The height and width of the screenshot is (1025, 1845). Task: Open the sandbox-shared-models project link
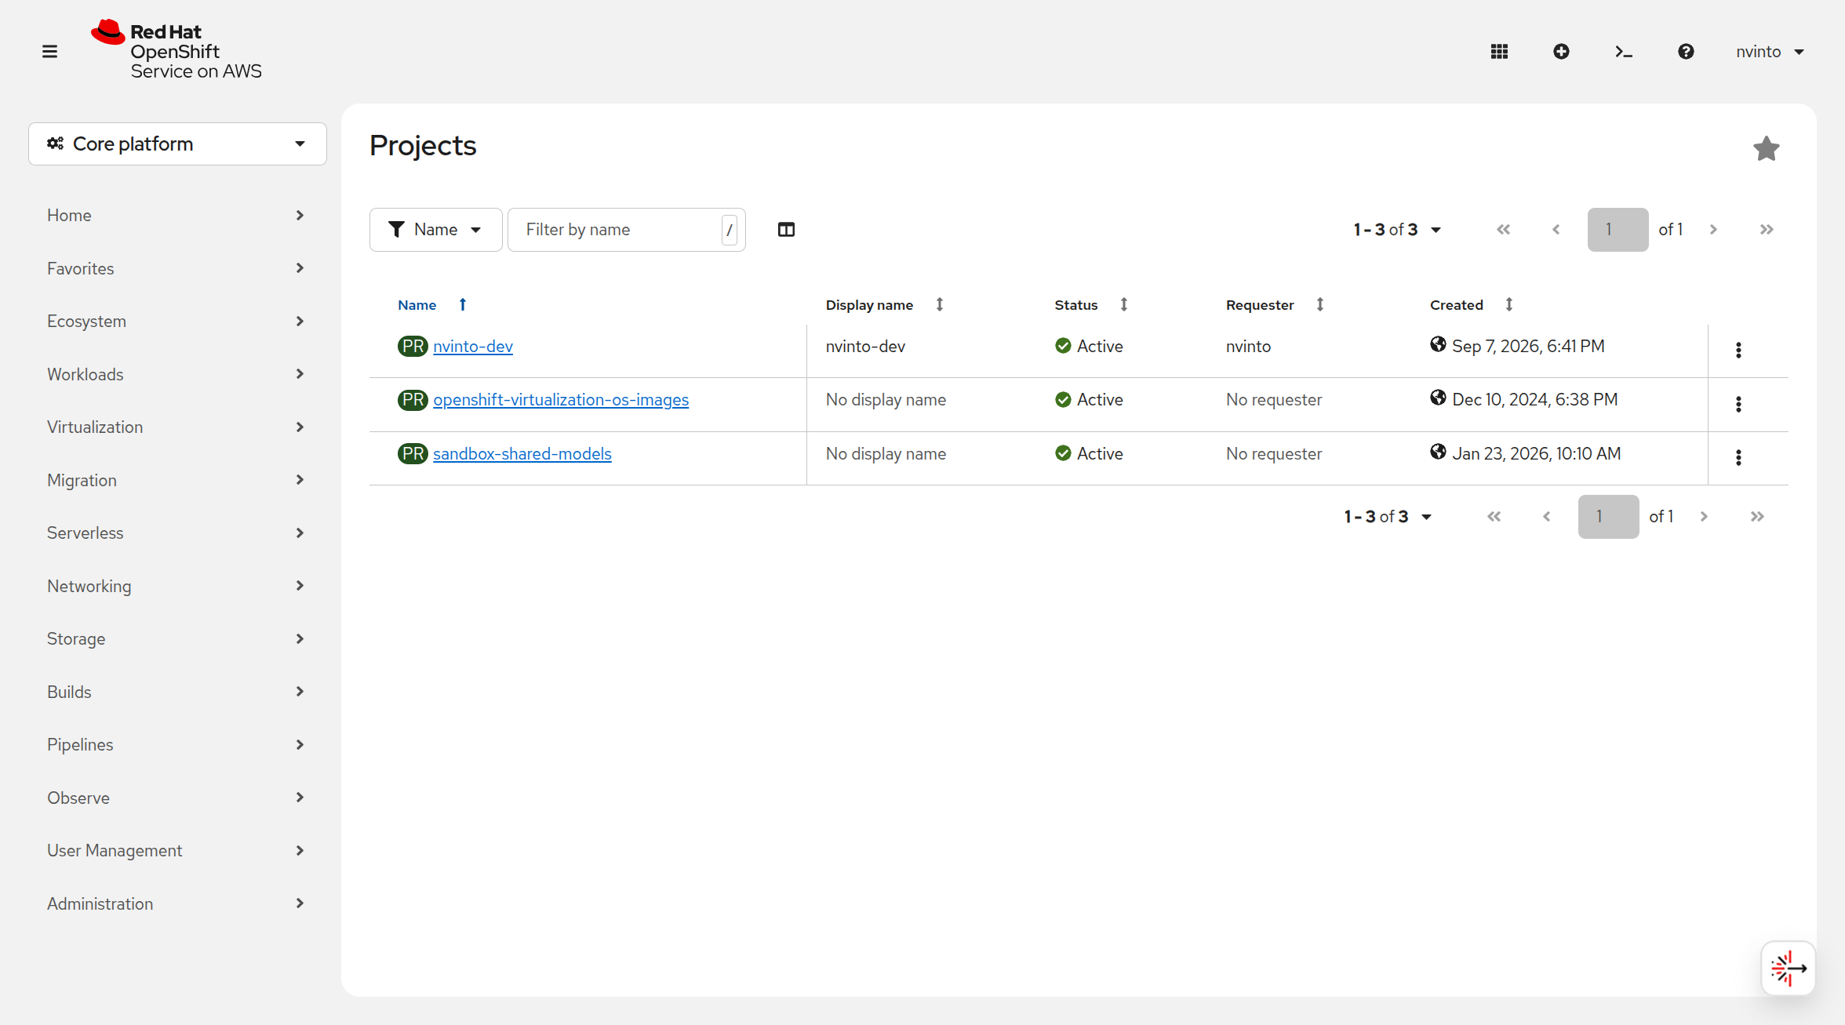(522, 454)
